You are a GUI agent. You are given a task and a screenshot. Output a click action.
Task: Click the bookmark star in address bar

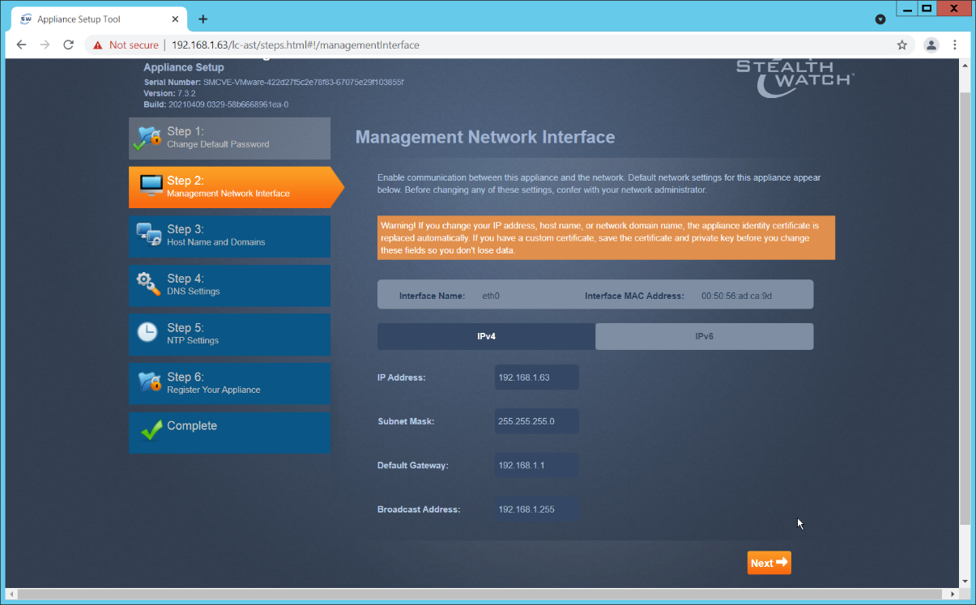(x=901, y=45)
